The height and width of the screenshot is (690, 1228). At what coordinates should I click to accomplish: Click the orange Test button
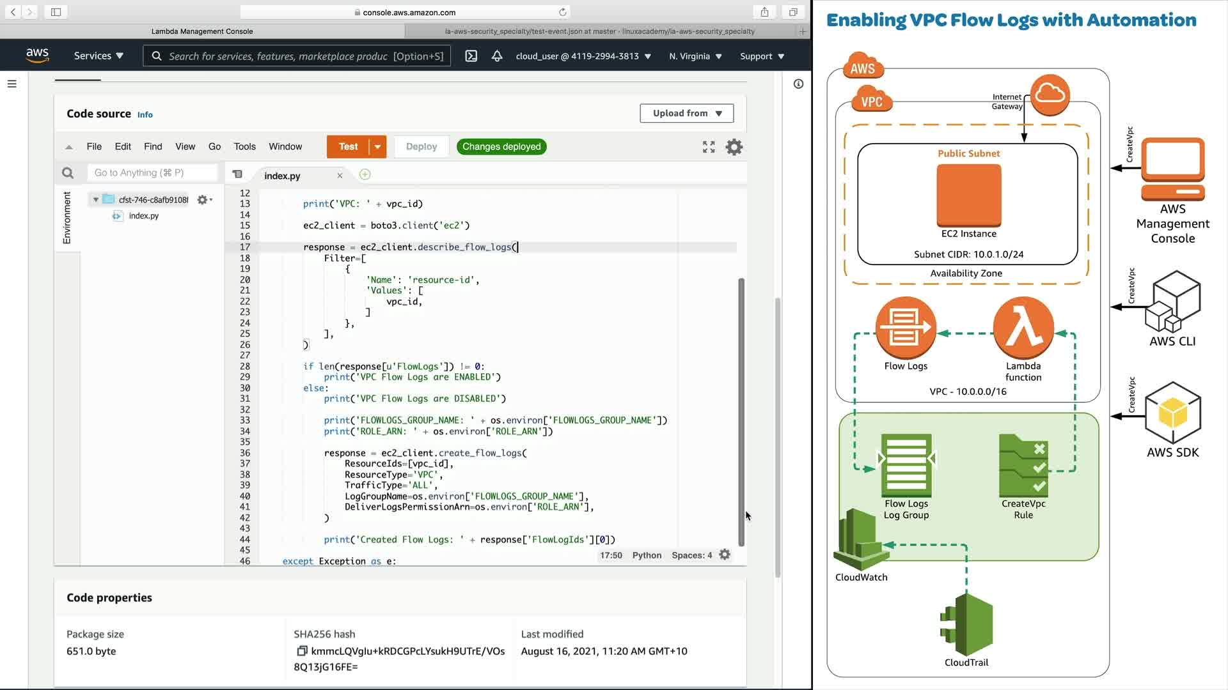pyautogui.click(x=348, y=146)
